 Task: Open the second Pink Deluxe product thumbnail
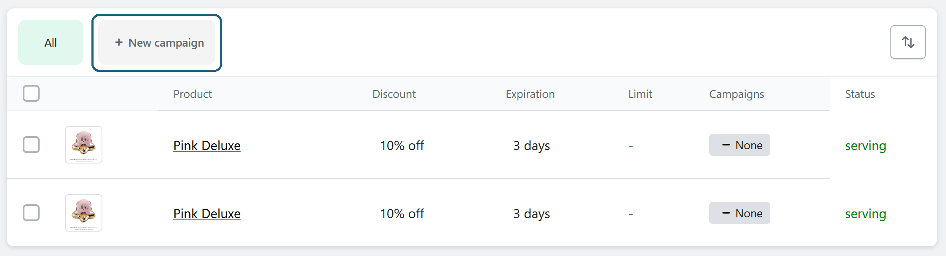tap(83, 213)
